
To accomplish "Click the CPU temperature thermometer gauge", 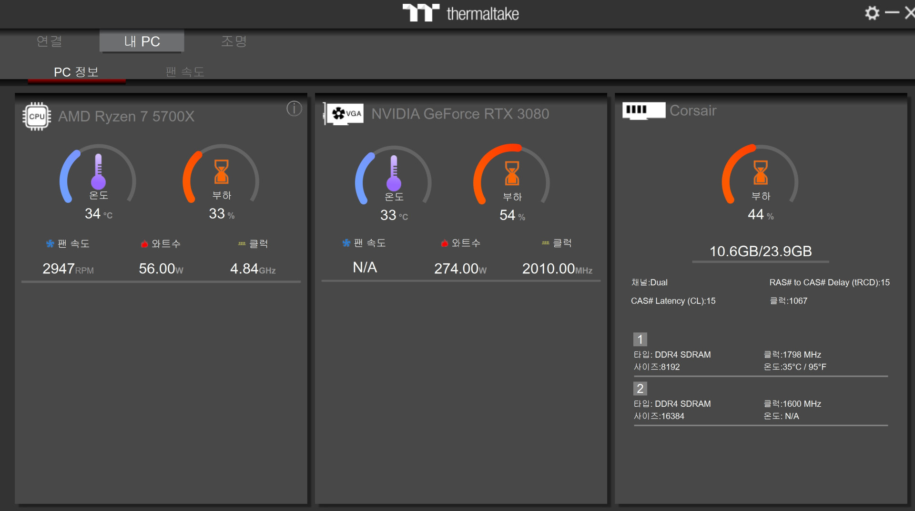I will (x=98, y=174).
